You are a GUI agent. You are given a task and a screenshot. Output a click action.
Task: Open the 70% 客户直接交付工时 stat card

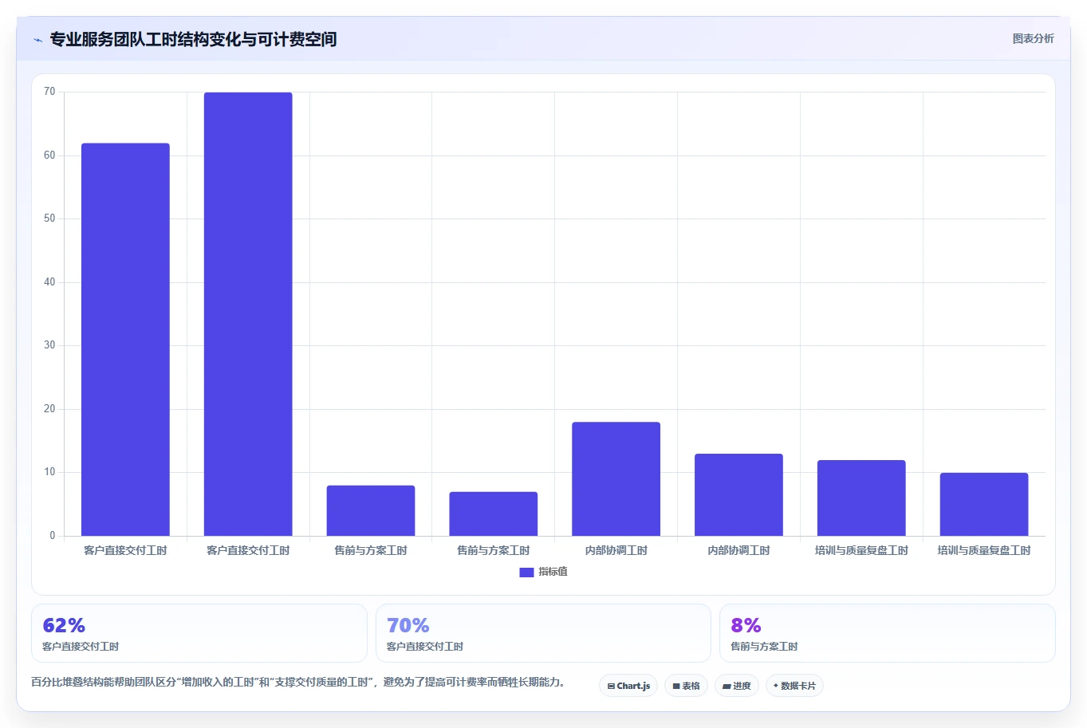tap(543, 633)
